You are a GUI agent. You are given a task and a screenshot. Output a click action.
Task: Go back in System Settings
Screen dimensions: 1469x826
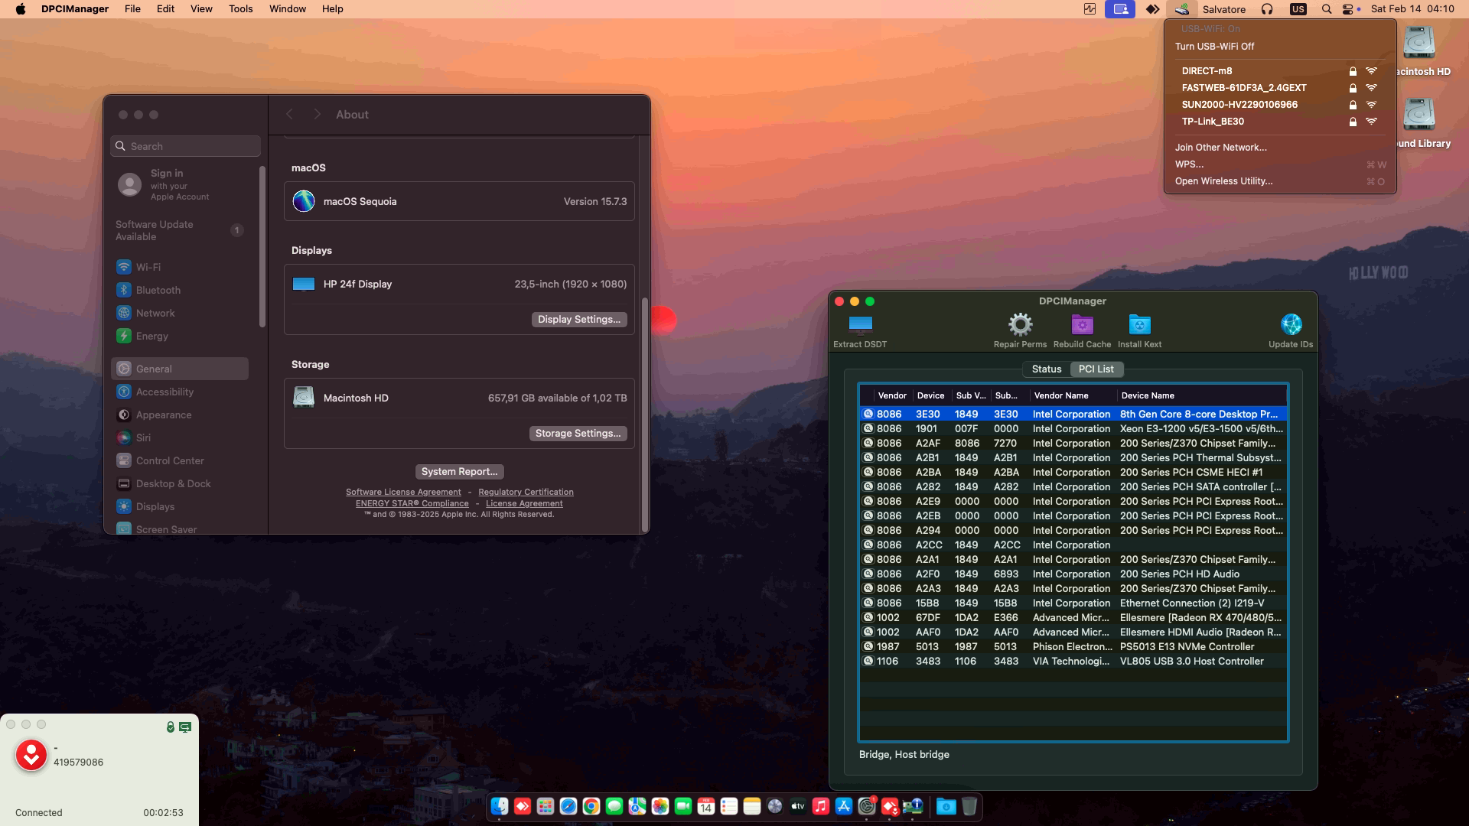(x=290, y=115)
